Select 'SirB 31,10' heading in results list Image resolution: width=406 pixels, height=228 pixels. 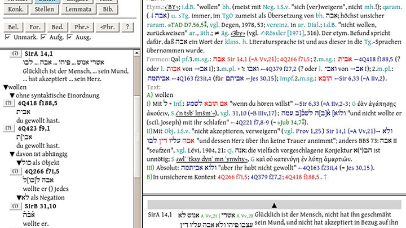[41, 206]
